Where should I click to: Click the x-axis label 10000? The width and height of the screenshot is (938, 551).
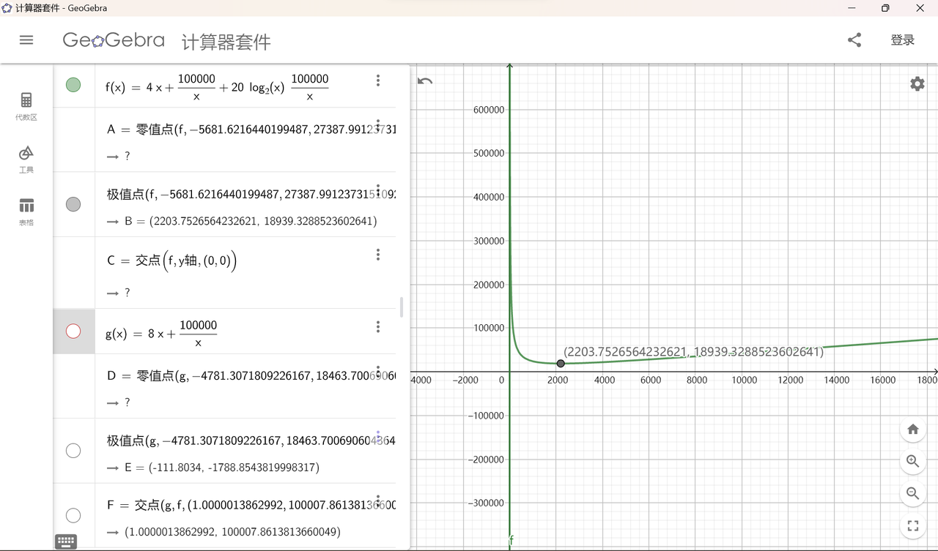click(745, 380)
